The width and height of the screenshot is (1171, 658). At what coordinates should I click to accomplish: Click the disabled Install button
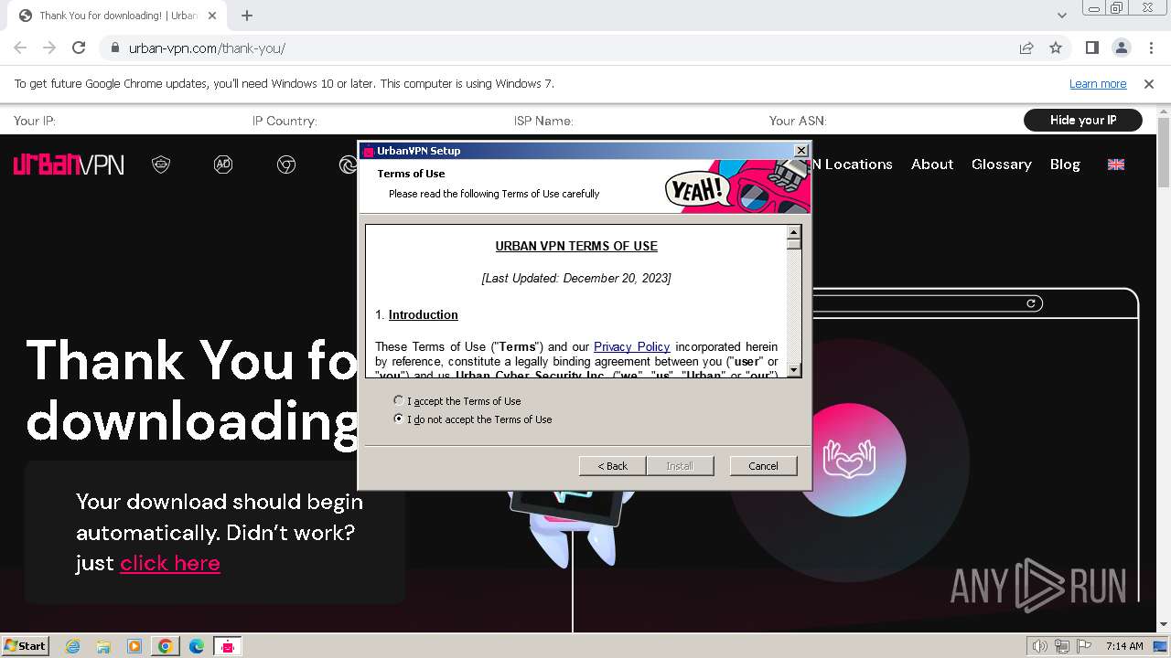tap(679, 466)
